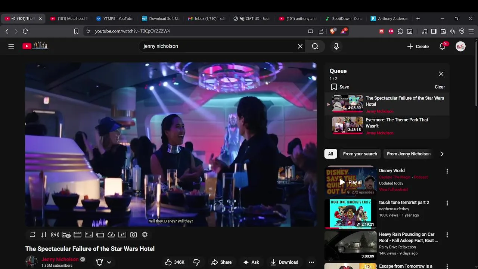Open the gear options icon below the video
This screenshot has width=478, height=269.
145,235
